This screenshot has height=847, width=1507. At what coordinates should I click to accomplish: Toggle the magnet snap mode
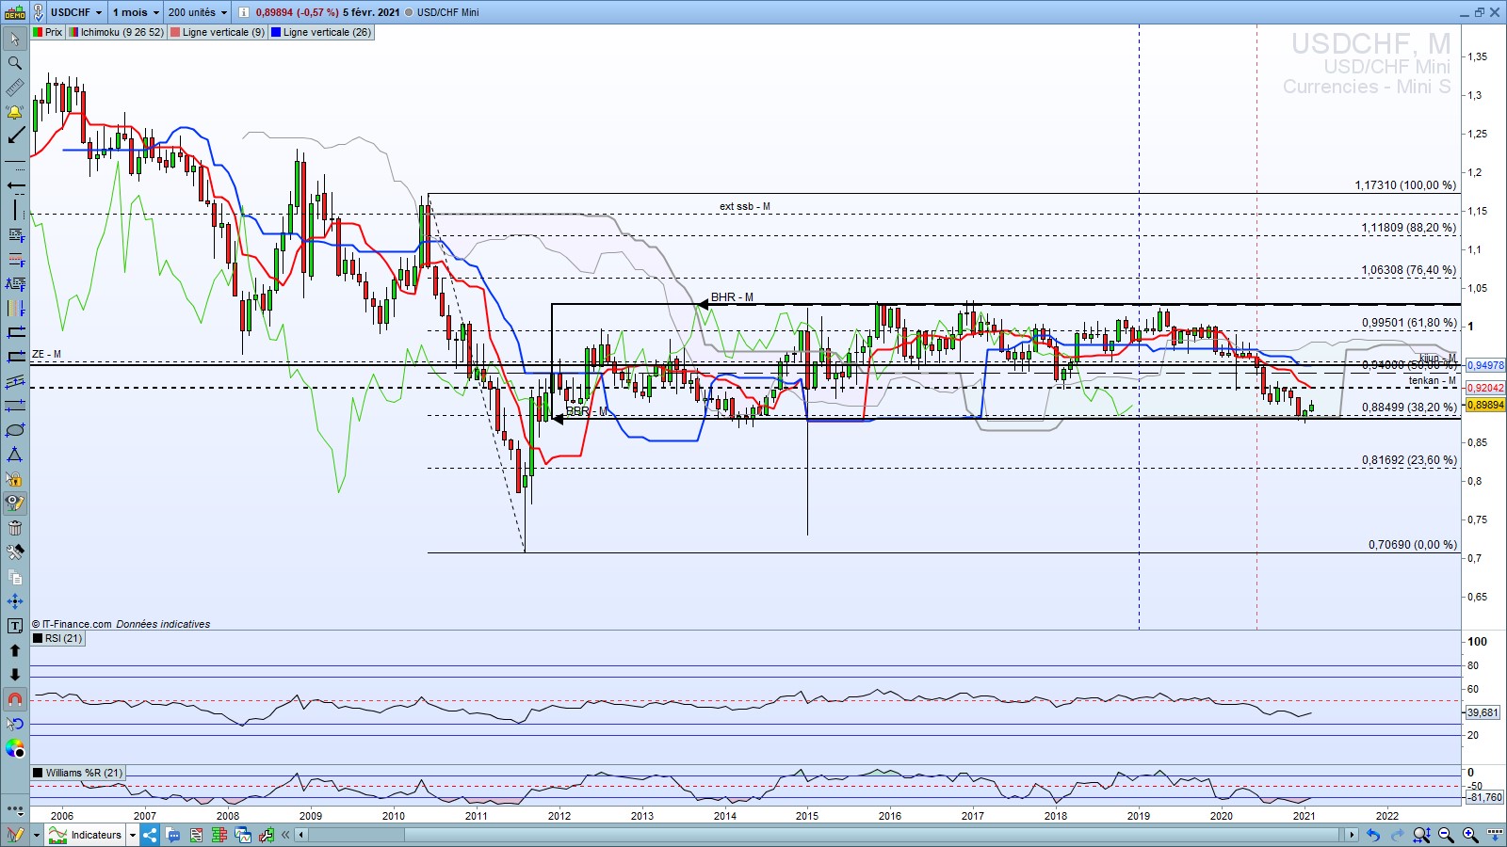[15, 699]
